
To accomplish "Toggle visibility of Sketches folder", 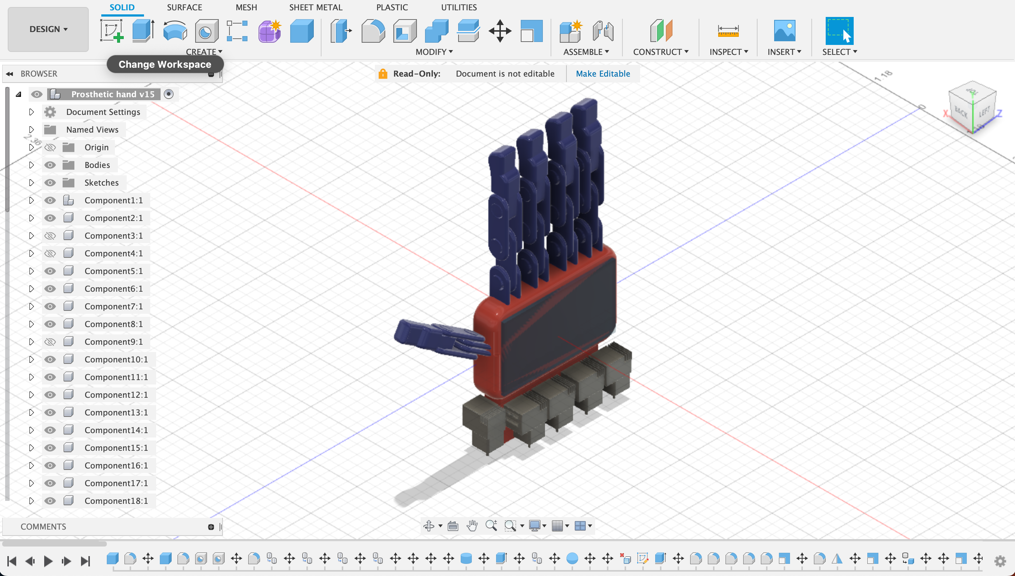I will point(50,183).
